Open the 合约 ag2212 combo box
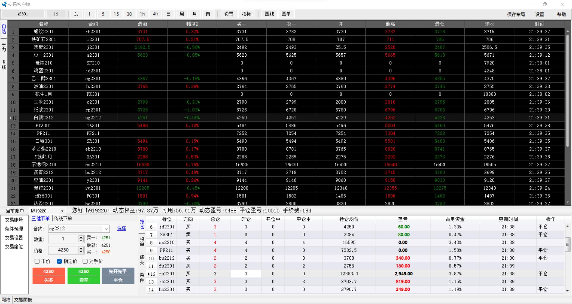This screenshot has width=572, height=304. pos(79,229)
